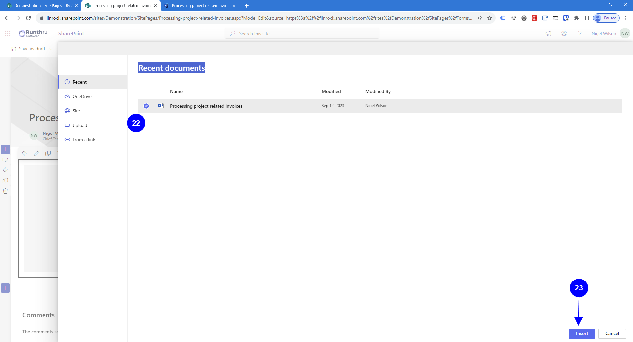The image size is (633, 342).
Task: Click the edit web part pencil icon
Action: (36, 153)
